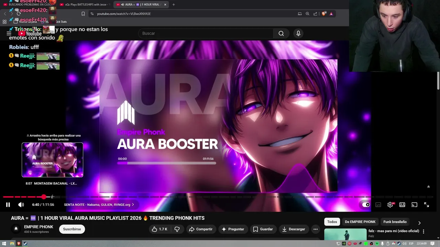Show more filter chips with the right arrow

coord(419,223)
